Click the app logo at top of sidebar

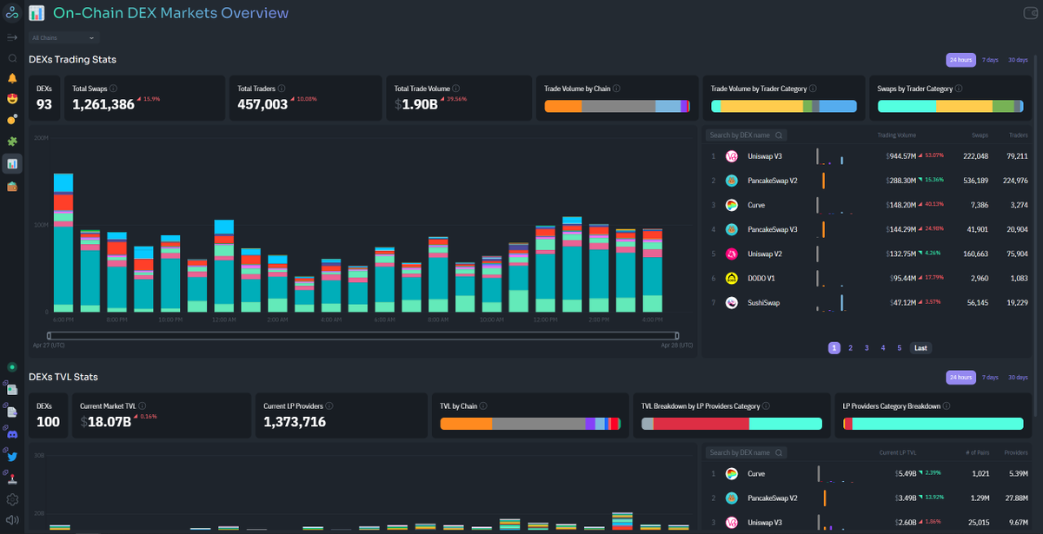pyautogui.click(x=12, y=13)
